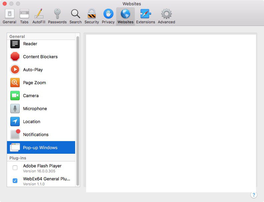The height and width of the screenshot is (202, 264).
Task: Switch to the Extensions tab label
Action: point(146,22)
